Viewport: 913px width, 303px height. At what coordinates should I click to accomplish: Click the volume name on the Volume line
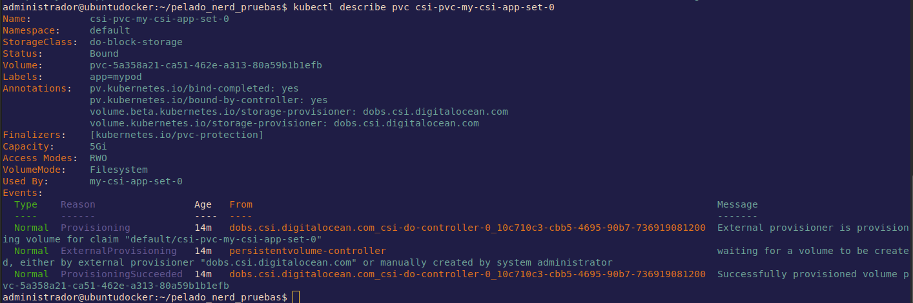click(x=205, y=65)
